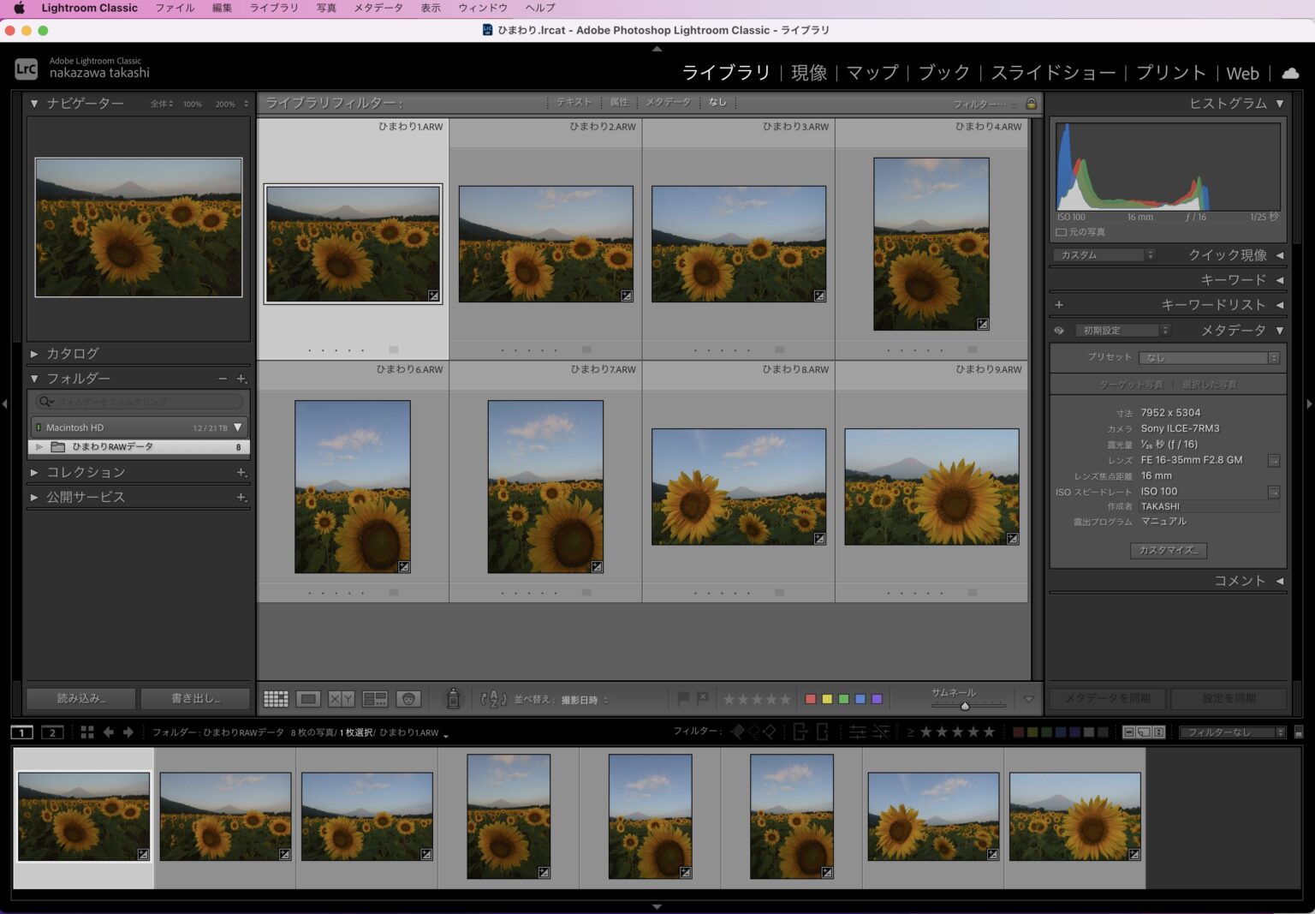Click the 読み込み import button
This screenshot has height=914, width=1315.
[80, 698]
